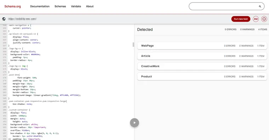Click the 4 ITEMS summary count
The width and height of the screenshot is (269, 140).
pyautogui.click(x=263, y=29)
